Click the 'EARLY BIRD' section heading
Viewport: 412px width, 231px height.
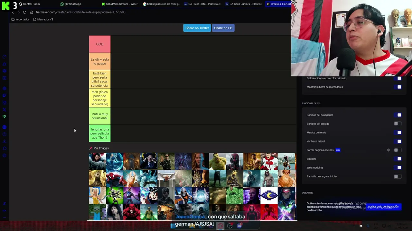click(307, 193)
